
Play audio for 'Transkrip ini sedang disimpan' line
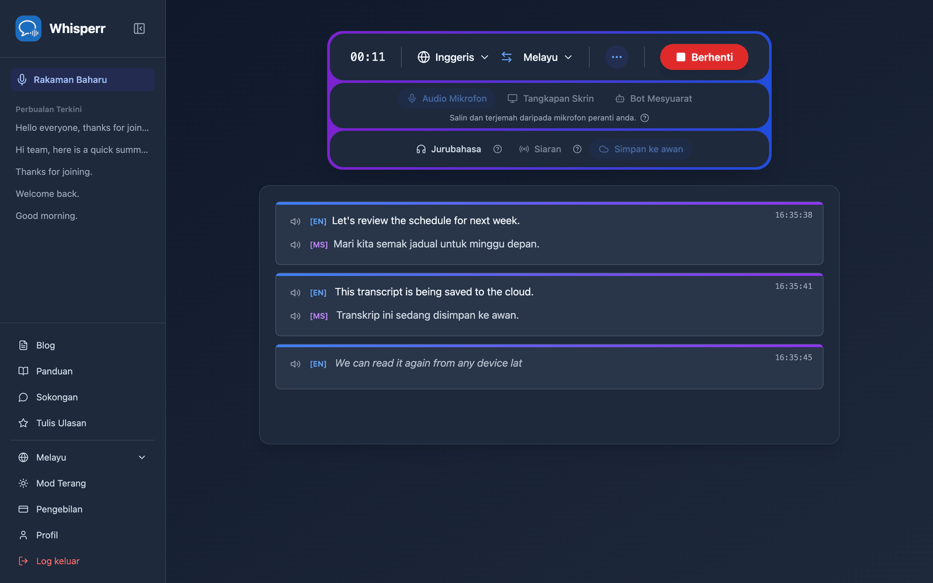click(296, 316)
